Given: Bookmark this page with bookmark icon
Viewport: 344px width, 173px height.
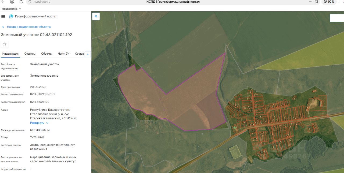Looking at the screenshot, I should (317, 2).
